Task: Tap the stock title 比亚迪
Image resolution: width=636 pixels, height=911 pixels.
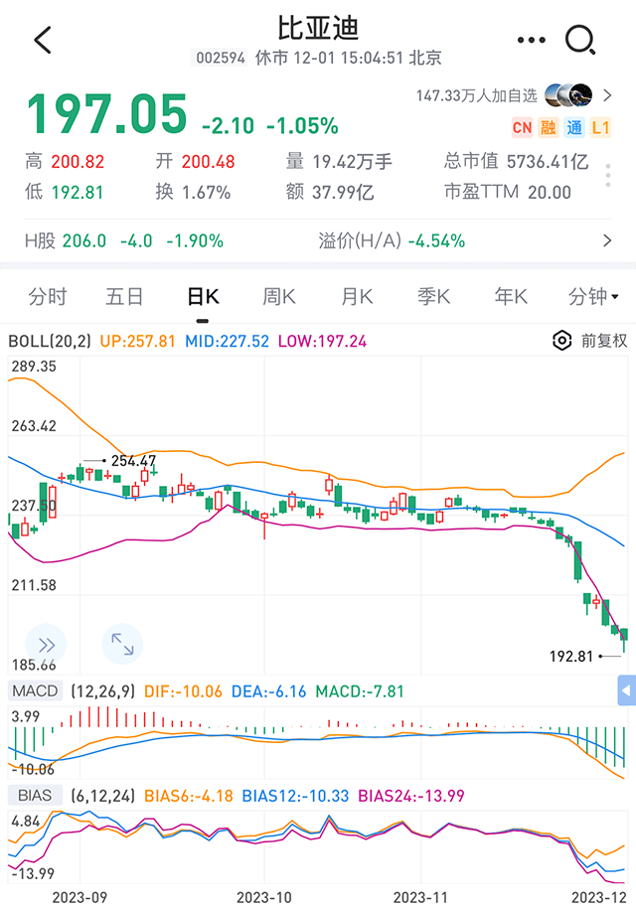Action: click(318, 27)
